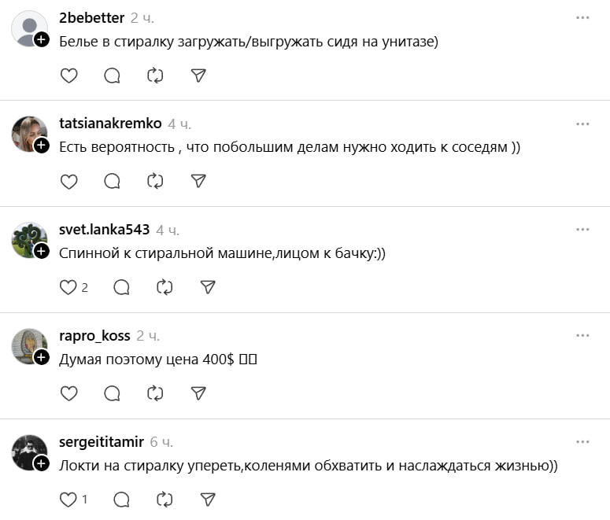Share svet.lanka543's comment
This screenshot has width=610, height=520.
[208, 287]
